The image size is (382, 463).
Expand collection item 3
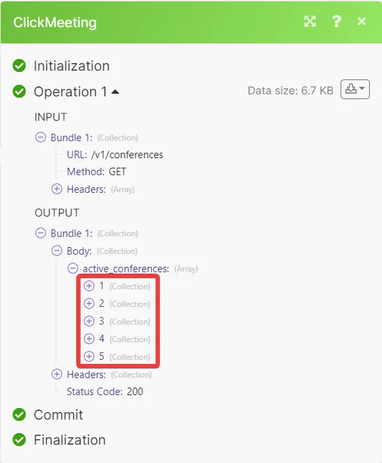89,321
